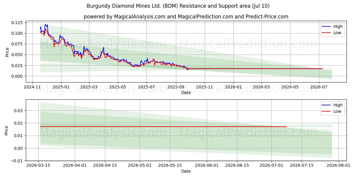Click the '2026-05-15' date label
The image size is (356, 178).
(x=170, y=166)
